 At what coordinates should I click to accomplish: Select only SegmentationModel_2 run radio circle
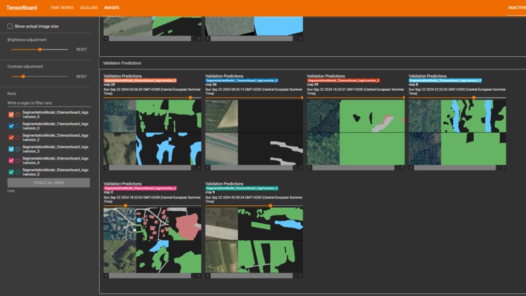click(x=18, y=137)
